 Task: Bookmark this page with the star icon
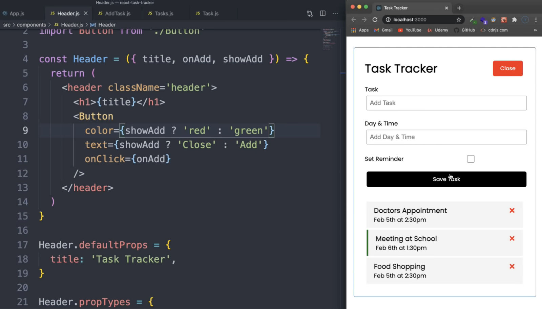click(x=459, y=20)
